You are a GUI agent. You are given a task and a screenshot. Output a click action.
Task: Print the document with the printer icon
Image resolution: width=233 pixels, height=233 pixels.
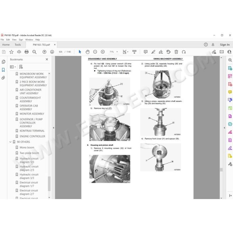click(27, 52)
